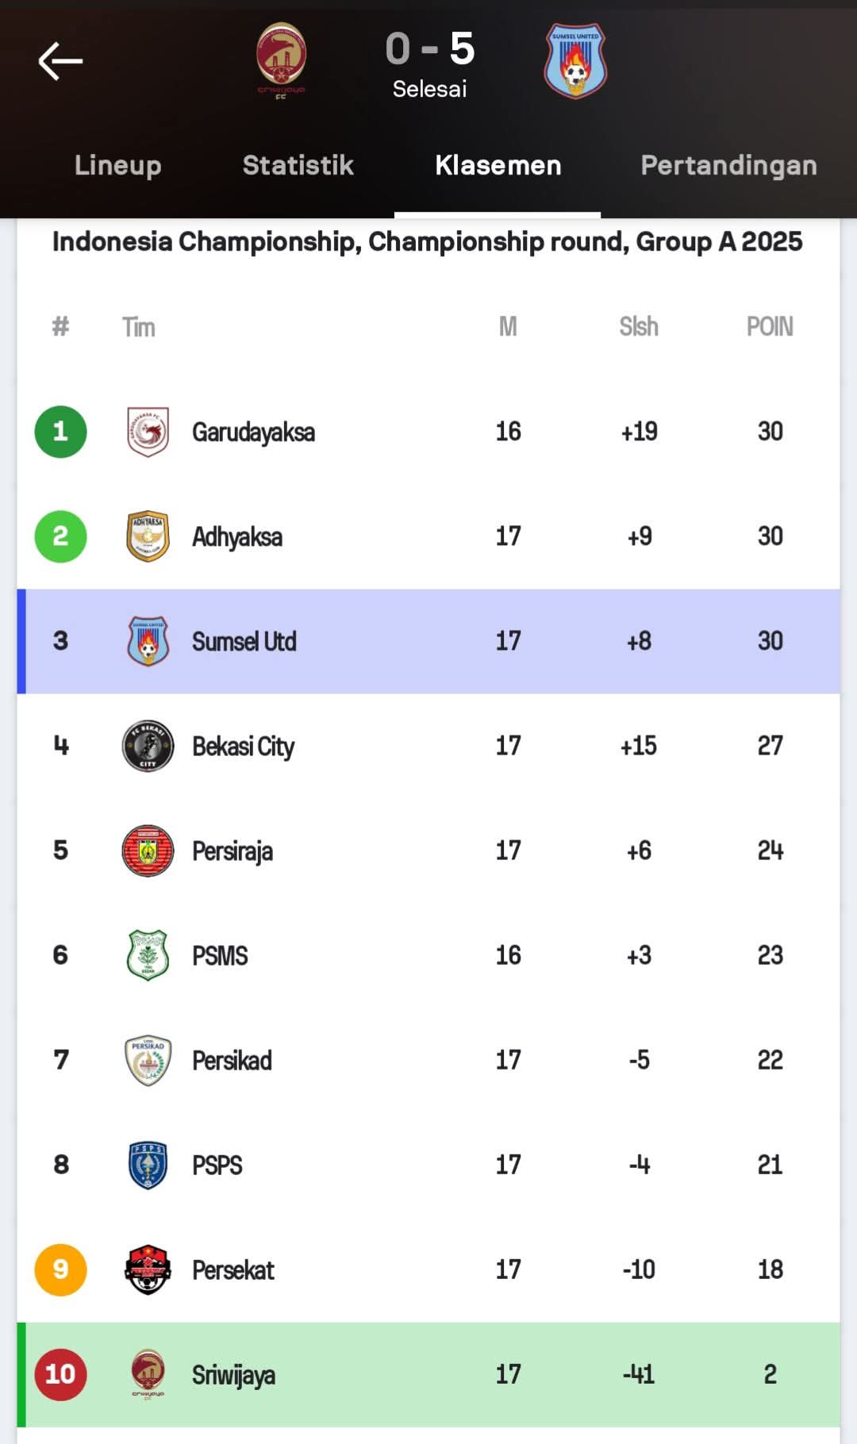Screen dimensions: 857x1444
Task: Tap the POIN column header
Action: pyautogui.click(x=769, y=327)
